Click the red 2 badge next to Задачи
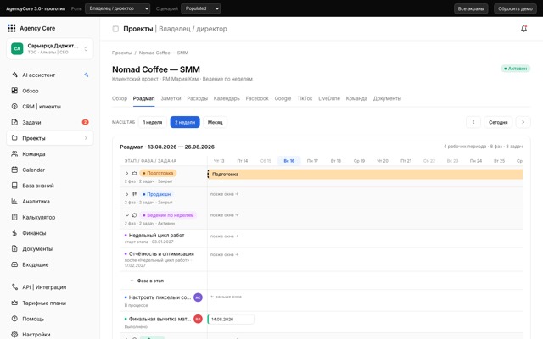Image resolution: width=543 pixels, height=339 pixels. tap(85, 122)
